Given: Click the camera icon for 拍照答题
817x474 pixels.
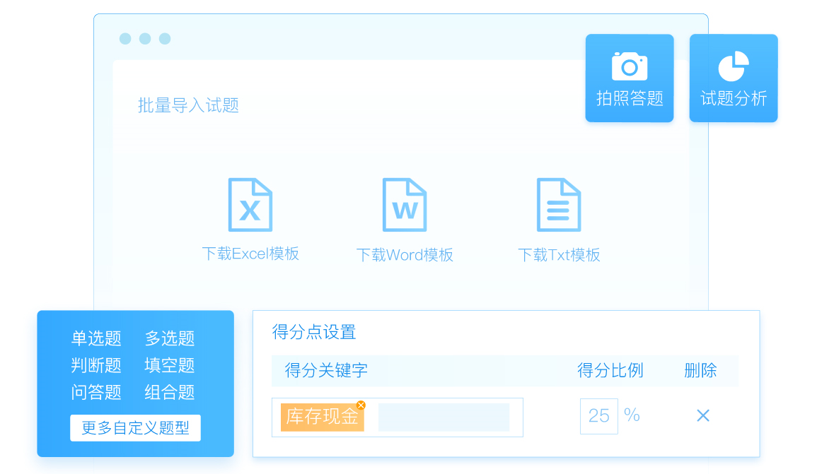Looking at the screenshot, I should click(629, 66).
